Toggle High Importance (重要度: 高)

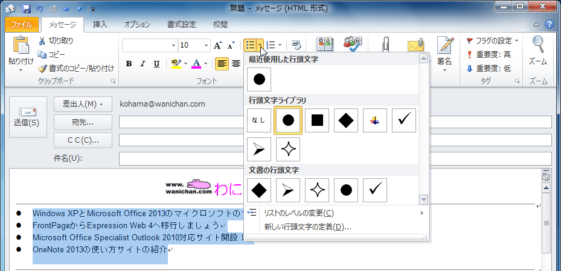pos(489,55)
